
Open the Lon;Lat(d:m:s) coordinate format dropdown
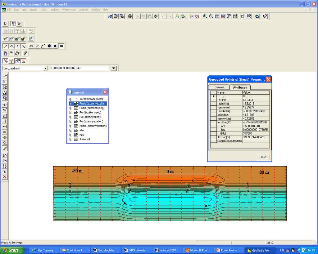click(45, 69)
